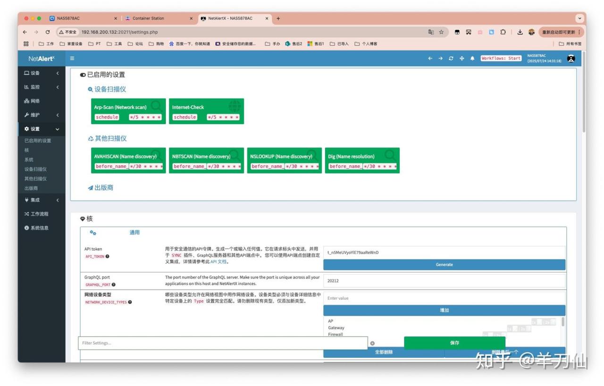Click the Filter Settings input field
The image size is (604, 386).
pyautogui.click(x=223, y=343)
